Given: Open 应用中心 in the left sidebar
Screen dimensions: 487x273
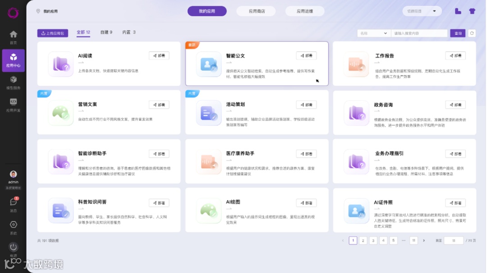Looking at the screenshot, I should pos(14,60).
